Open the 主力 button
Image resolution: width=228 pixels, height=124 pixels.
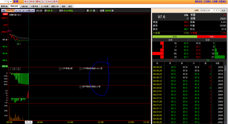(44, 2)
